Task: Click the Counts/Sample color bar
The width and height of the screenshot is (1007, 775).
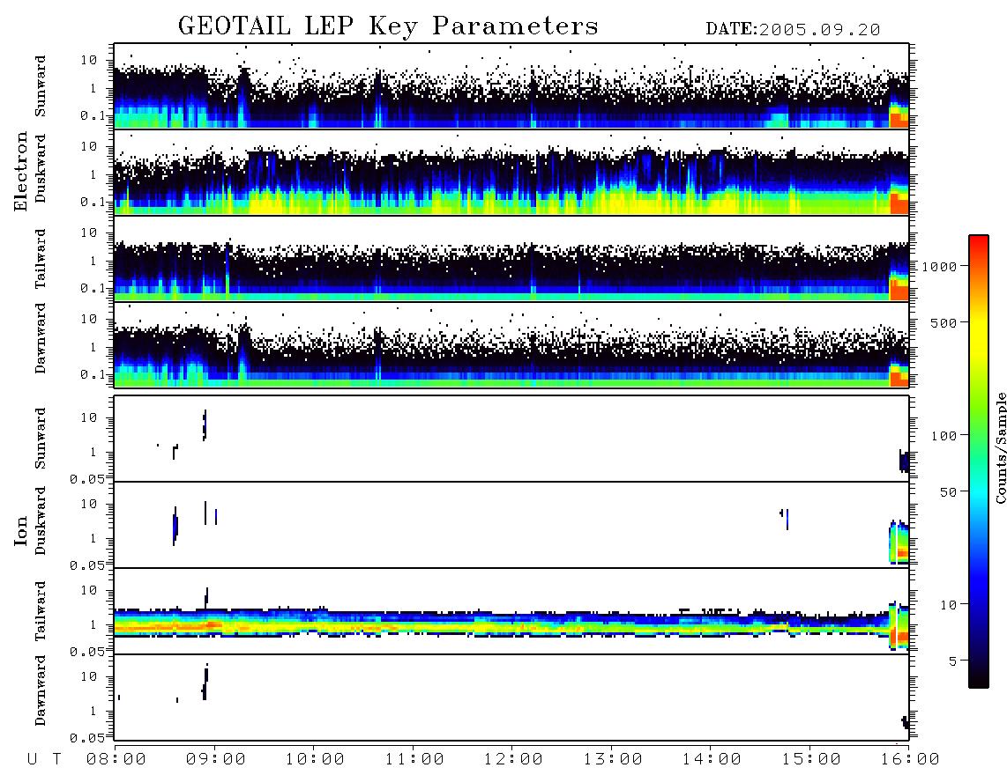Action: tap(978, 461)
